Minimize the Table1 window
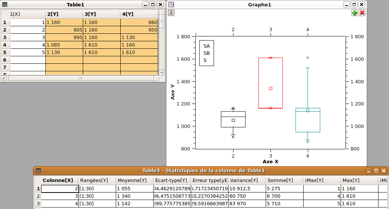The height and width of the screenshot is (209, 389). pos(146,5)
